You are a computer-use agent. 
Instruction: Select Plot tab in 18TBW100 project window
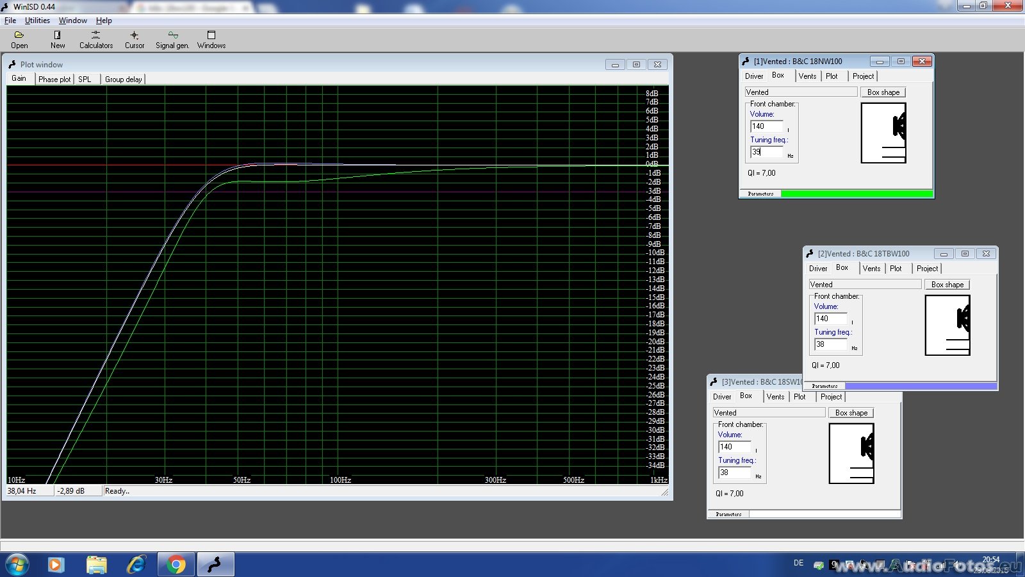coord(896,269)
